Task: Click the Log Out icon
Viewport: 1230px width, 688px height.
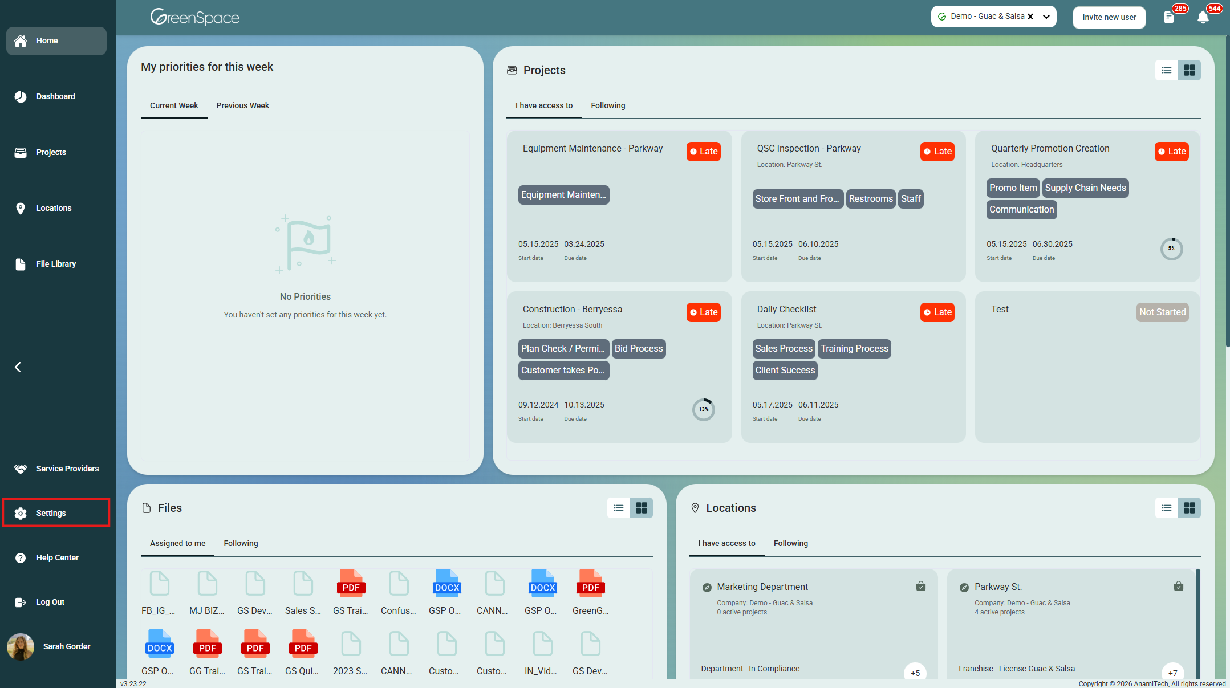Action: click(21, 602)
